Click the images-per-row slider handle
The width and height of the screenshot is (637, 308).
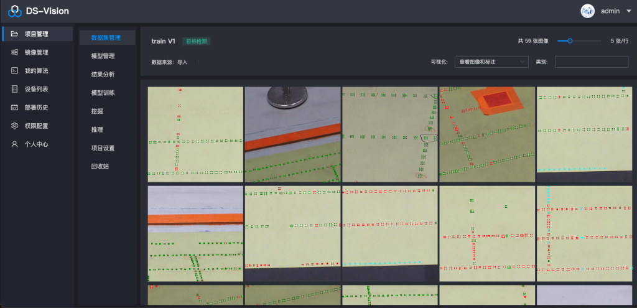(x=570, y=40)
